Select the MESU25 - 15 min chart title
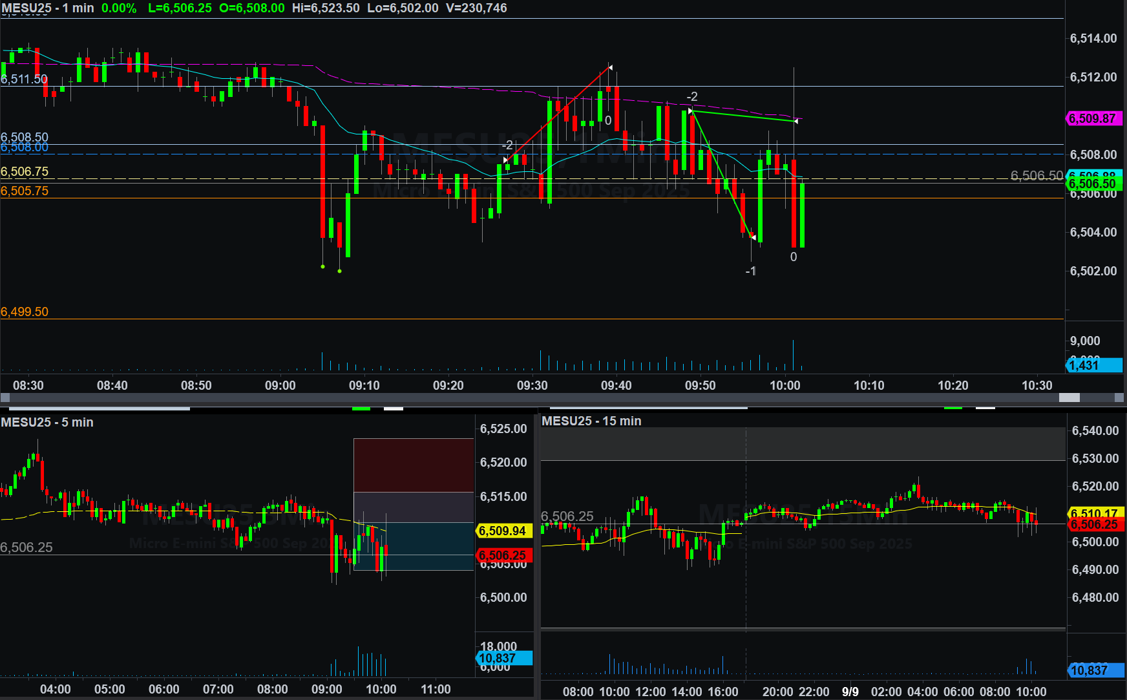The height and width of the screenshot is (700, 1127). click(x=591, y=421)
